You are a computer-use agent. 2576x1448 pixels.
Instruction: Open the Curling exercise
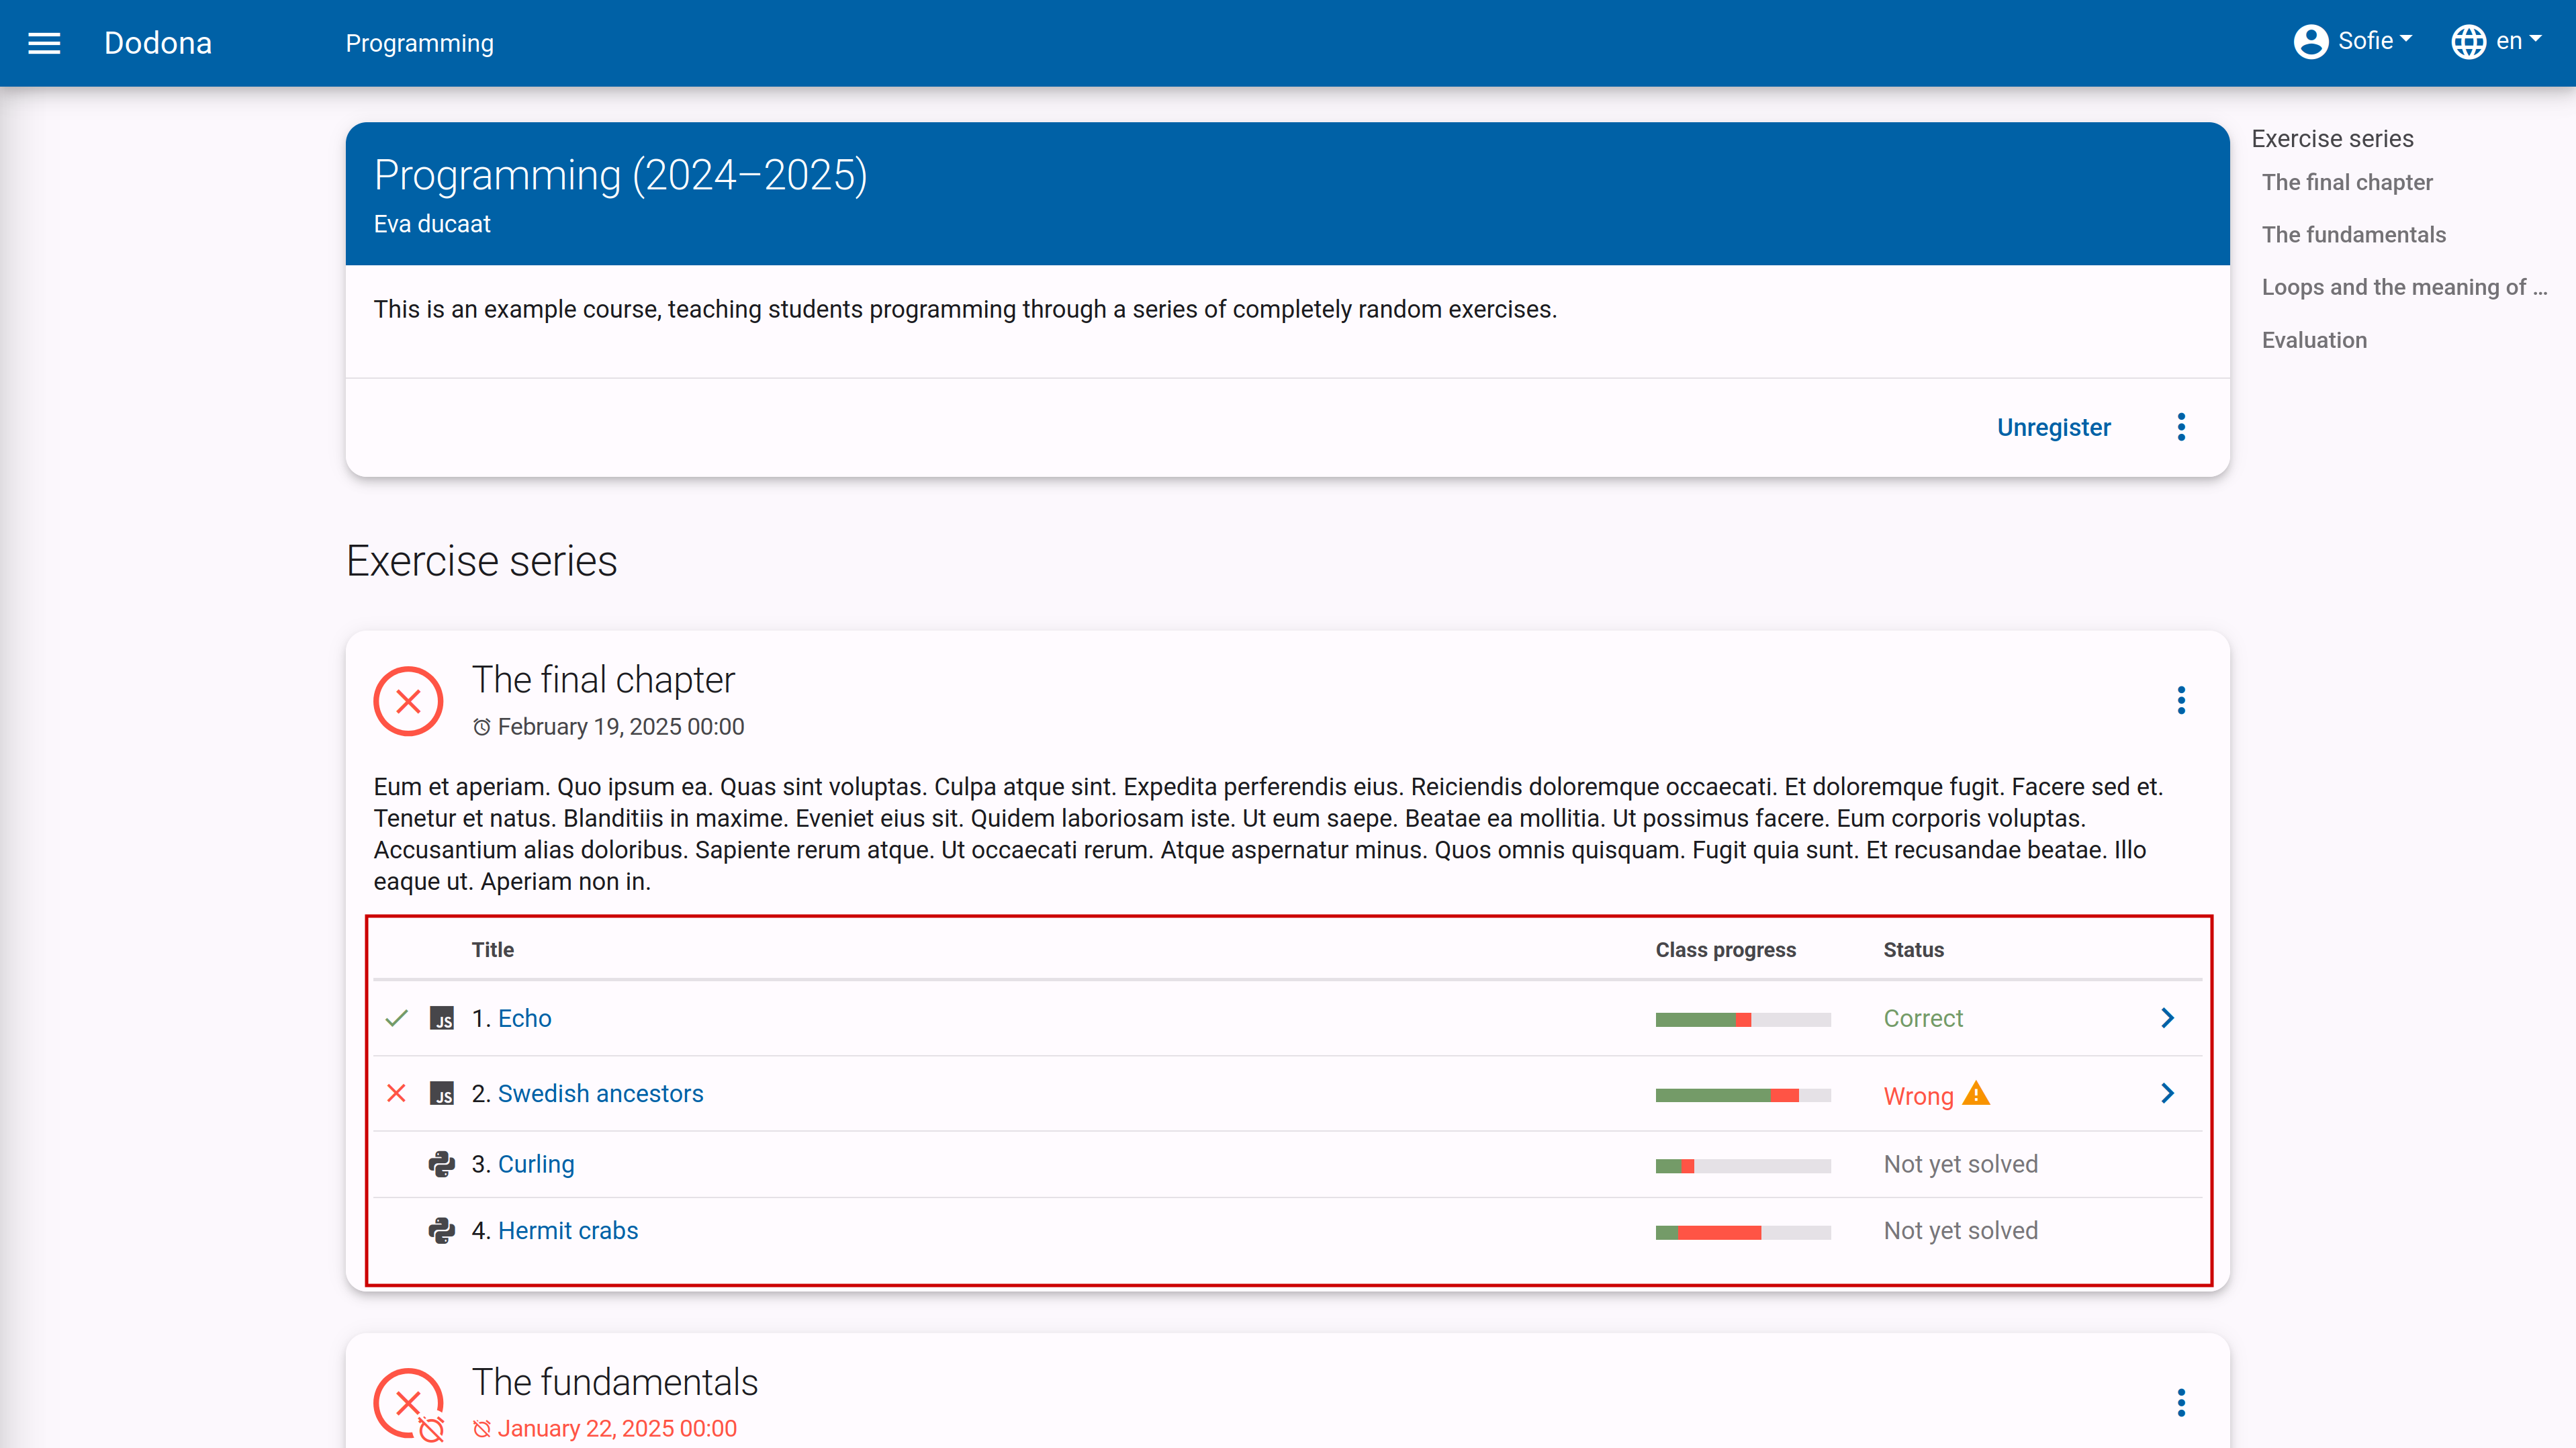pos(536,1164)
